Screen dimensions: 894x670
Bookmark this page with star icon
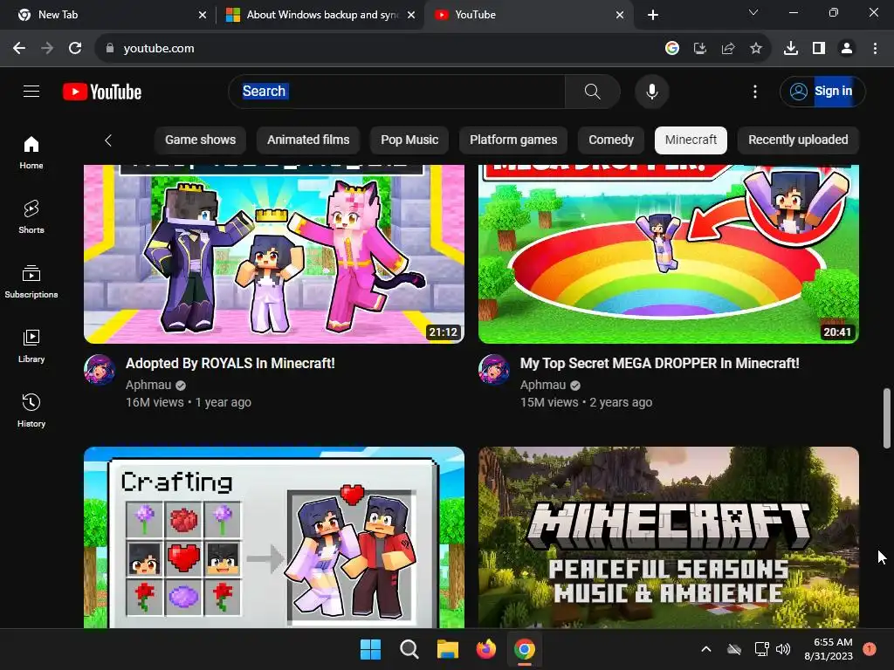(x=756, y=49)
